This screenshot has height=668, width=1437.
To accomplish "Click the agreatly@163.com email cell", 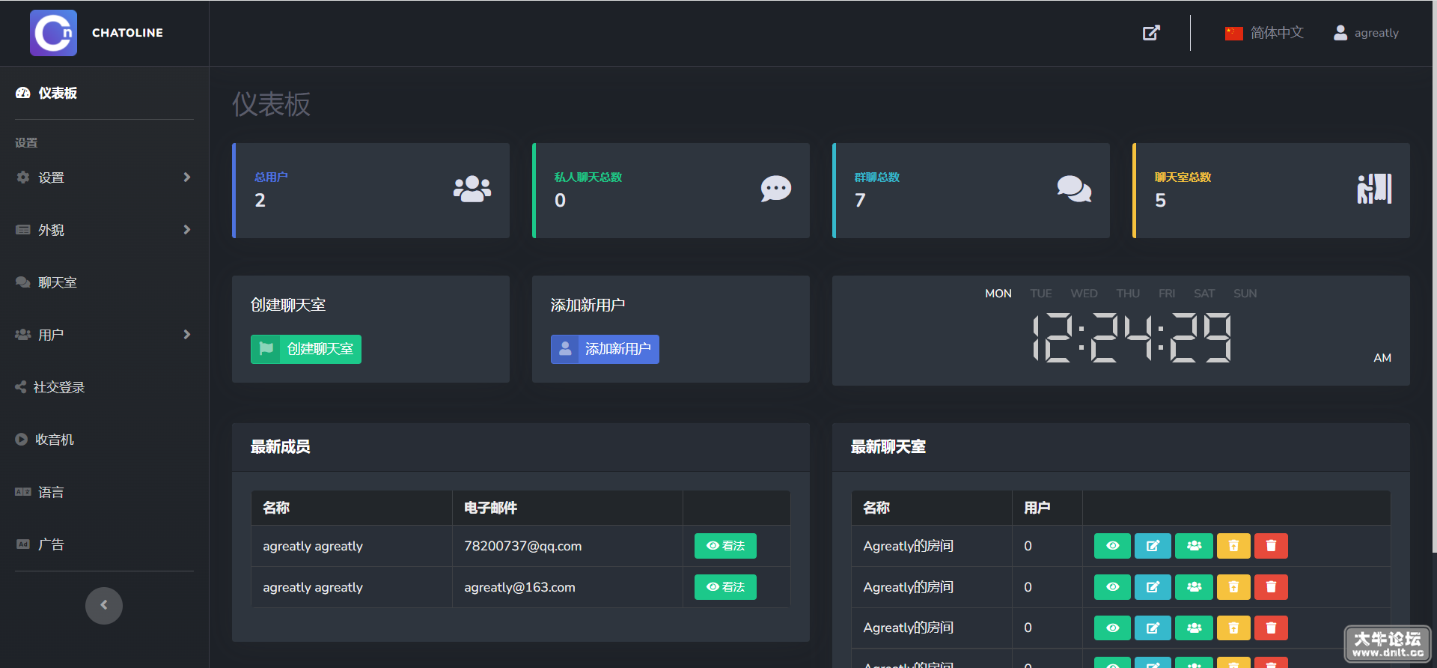I will [567, 587].
